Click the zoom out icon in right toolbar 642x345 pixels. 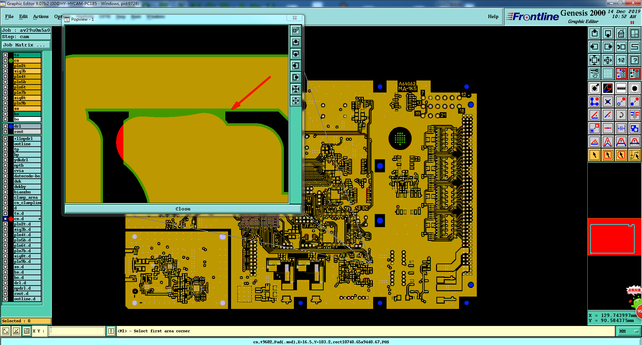tap(608, 60)
